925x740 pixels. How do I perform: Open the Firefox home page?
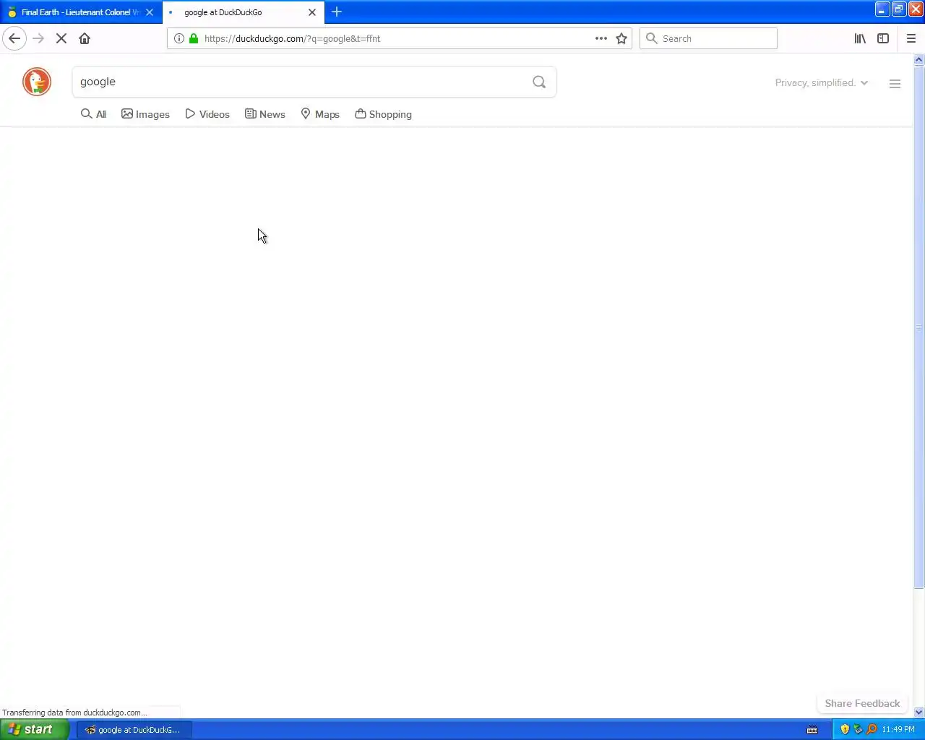[85, 38]
